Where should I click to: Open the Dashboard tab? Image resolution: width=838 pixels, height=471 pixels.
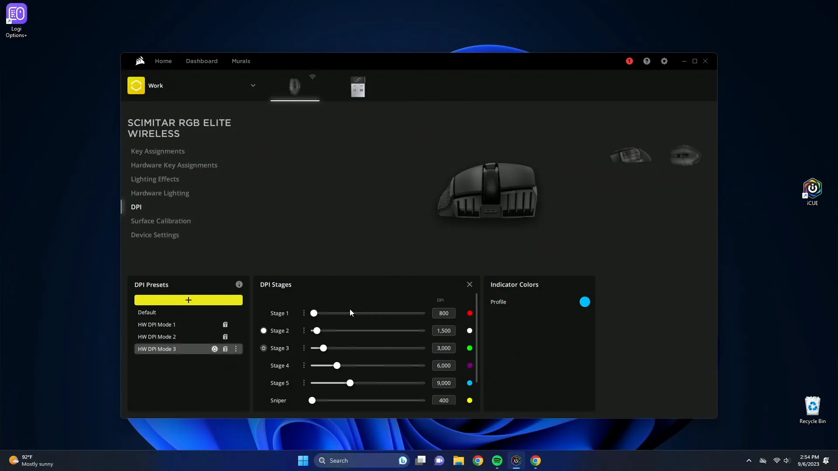pos(202,61)
